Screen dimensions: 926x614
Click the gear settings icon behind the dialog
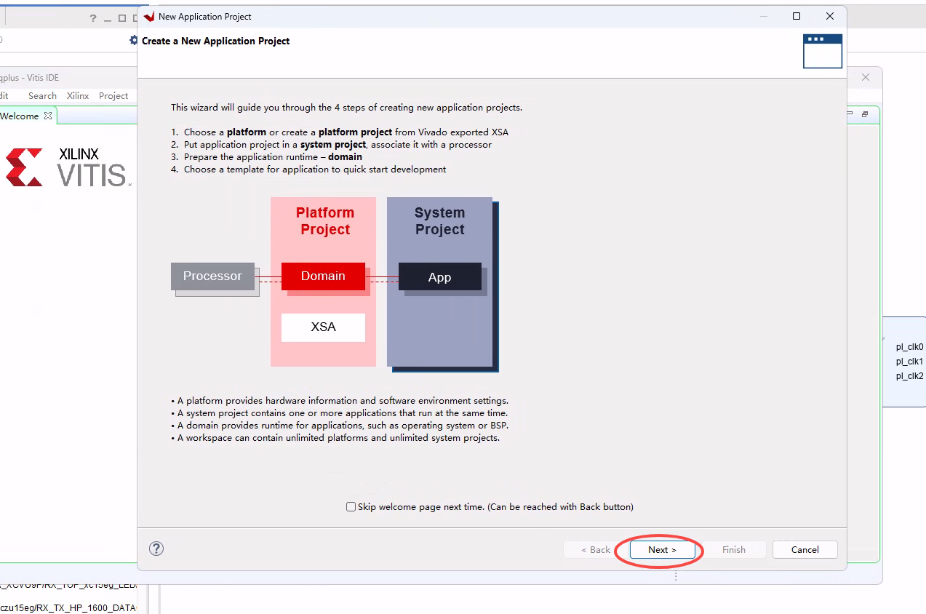133,41
